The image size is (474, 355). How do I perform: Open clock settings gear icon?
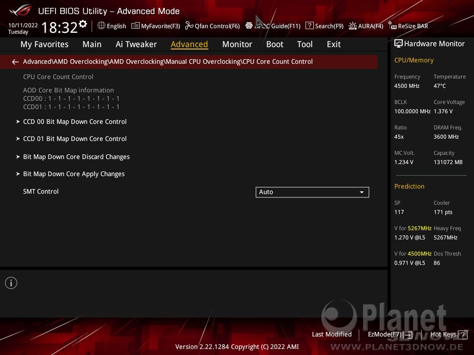click(x=83, y=24)
